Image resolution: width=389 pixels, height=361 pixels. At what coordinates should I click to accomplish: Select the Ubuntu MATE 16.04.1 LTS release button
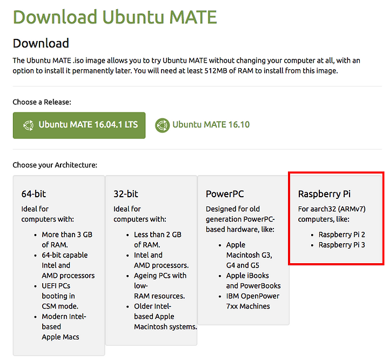[79, 125]
